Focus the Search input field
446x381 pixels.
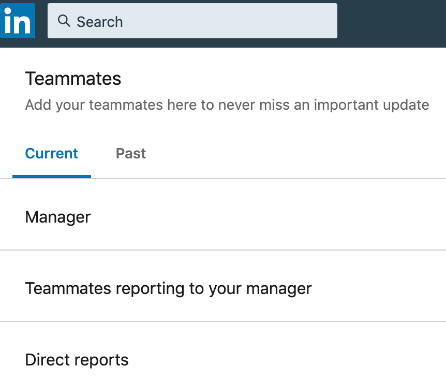point(192,21)
